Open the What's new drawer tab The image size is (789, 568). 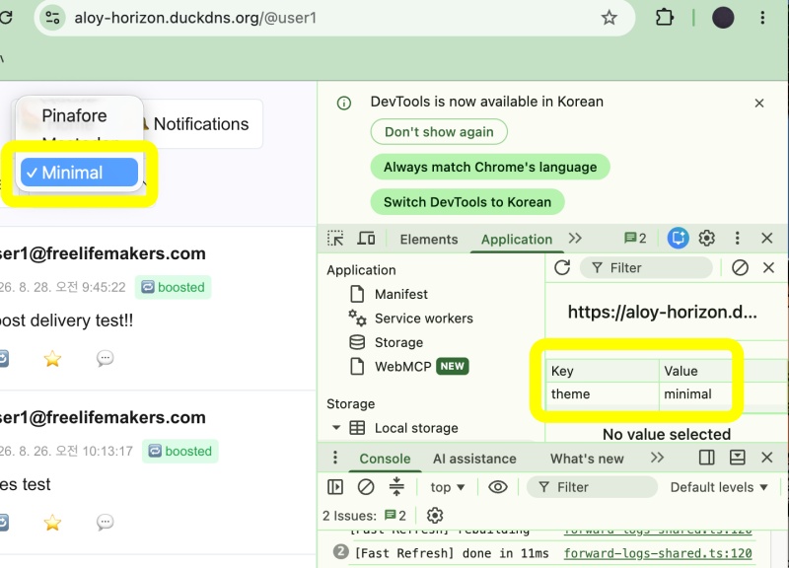(587, 459)
